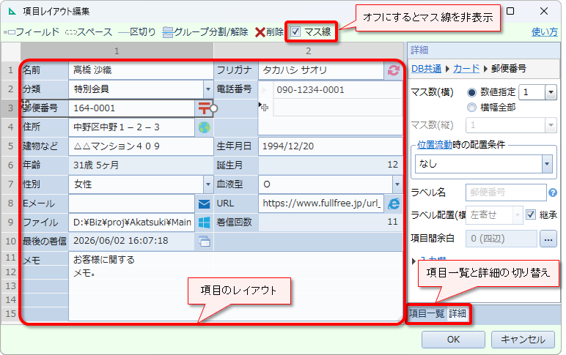This screenshot has width=566, height=355.
Task: Open the 分類 dropdown arrow
Action: point(208,89)
